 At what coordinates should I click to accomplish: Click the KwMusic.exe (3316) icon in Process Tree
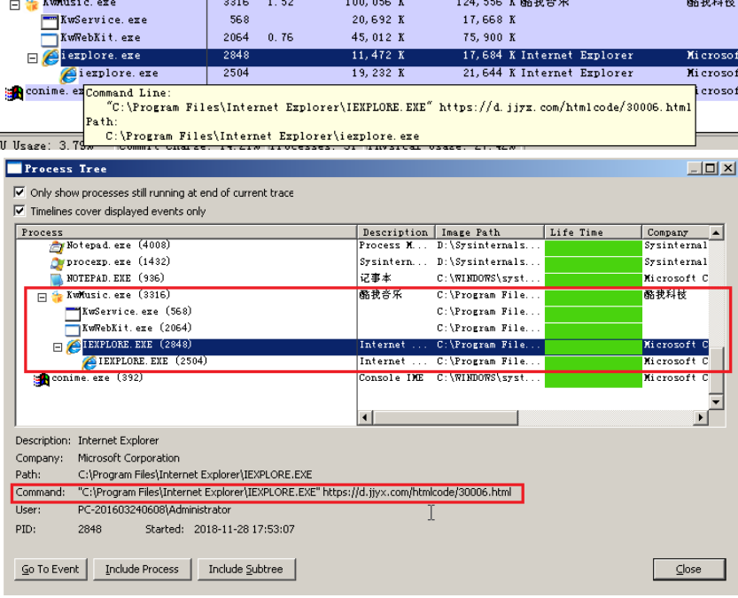click(57, 297)
